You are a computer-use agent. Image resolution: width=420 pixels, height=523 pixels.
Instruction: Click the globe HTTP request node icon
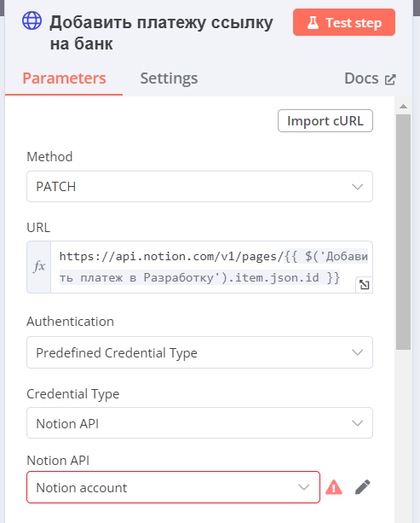32,20
